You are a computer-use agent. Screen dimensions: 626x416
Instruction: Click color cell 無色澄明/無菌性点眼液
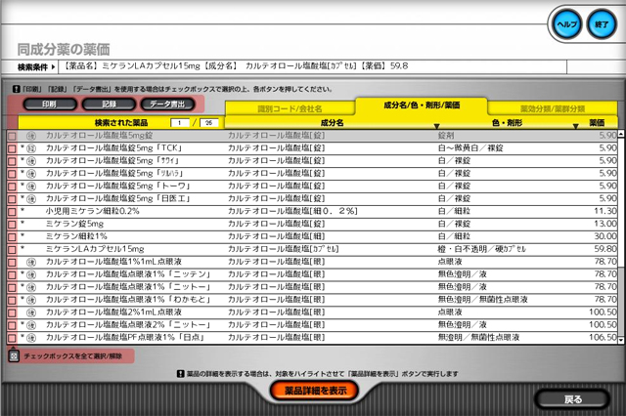click(482, 300)
